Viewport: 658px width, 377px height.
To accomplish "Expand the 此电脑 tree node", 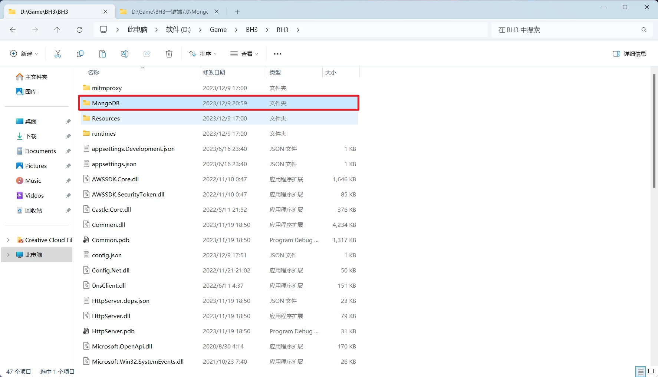I will (8, 255).
